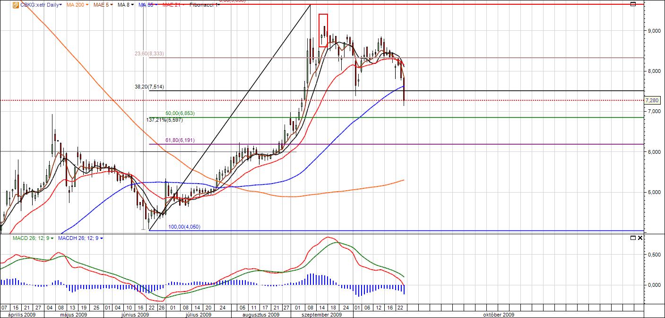This screenshot has width=665, height=318.
Task: Maximize the main price chart panel
Action: tap(633, 4)
